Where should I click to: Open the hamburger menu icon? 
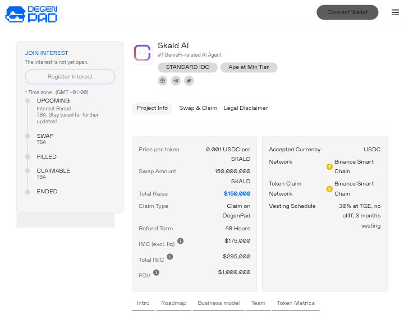click(x=395, y=12)
